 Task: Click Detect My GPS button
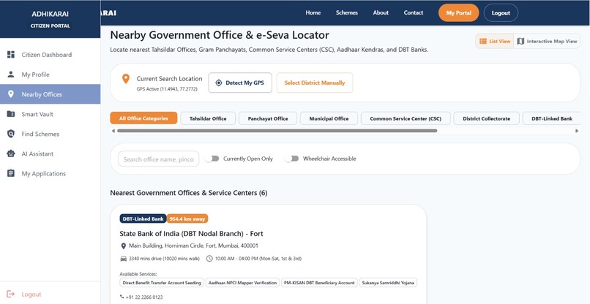tap(240, 83)
